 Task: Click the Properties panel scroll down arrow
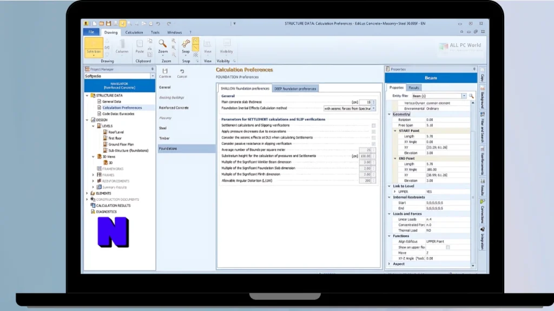coord(473,266)
